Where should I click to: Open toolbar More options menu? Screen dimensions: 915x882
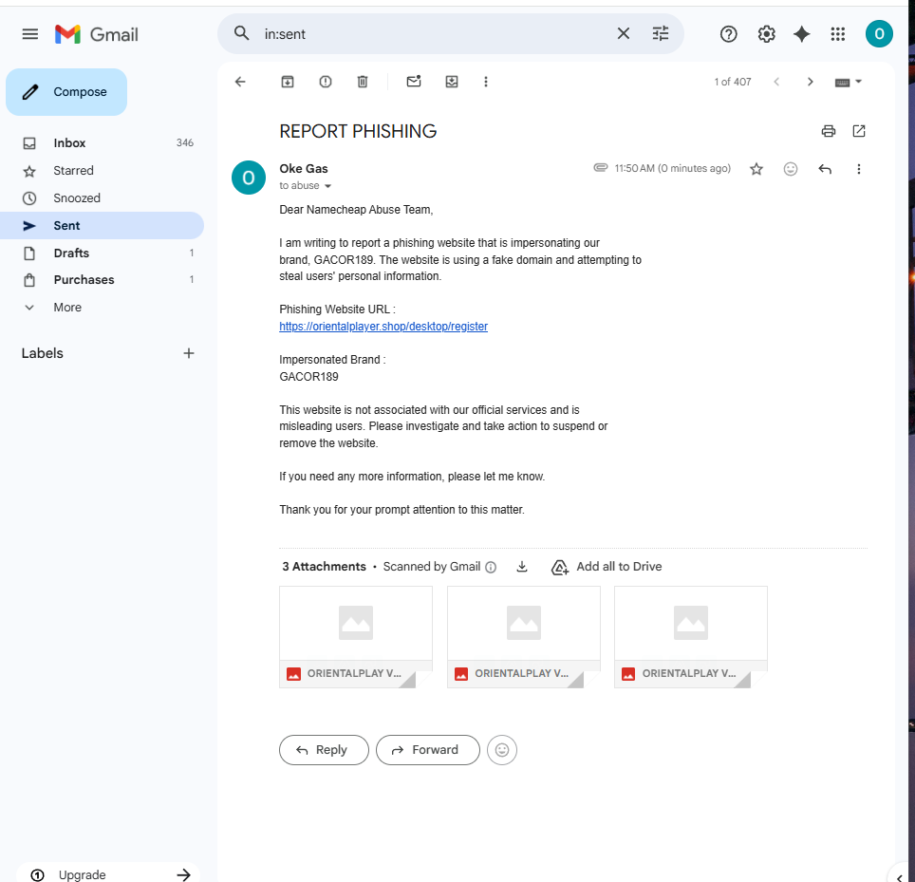pyautogui.click(x=486, y=82)
